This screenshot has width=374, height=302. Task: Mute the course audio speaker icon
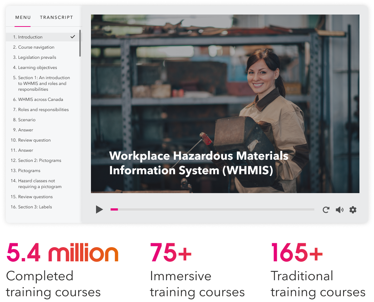coord(339,209)
